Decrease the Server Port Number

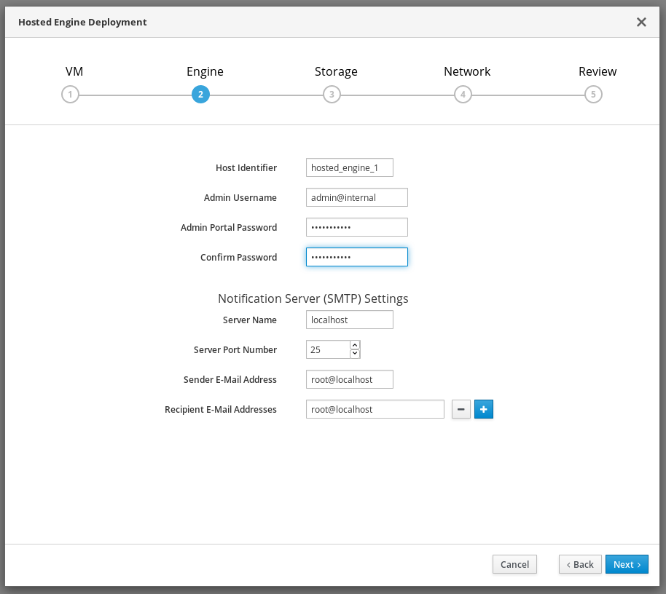[x=355, y=354]
